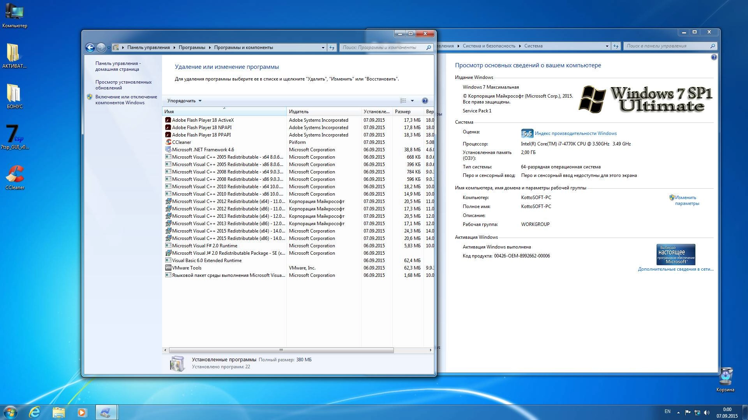This screenshot has height=420, width=748.
Task: Select Visual Basic 6.0 Extended Runtime entry
Action: coord(298,261)
